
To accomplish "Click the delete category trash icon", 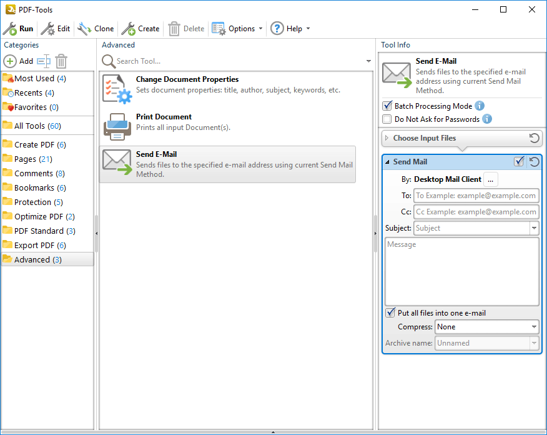I will click(x=61, y=61).
